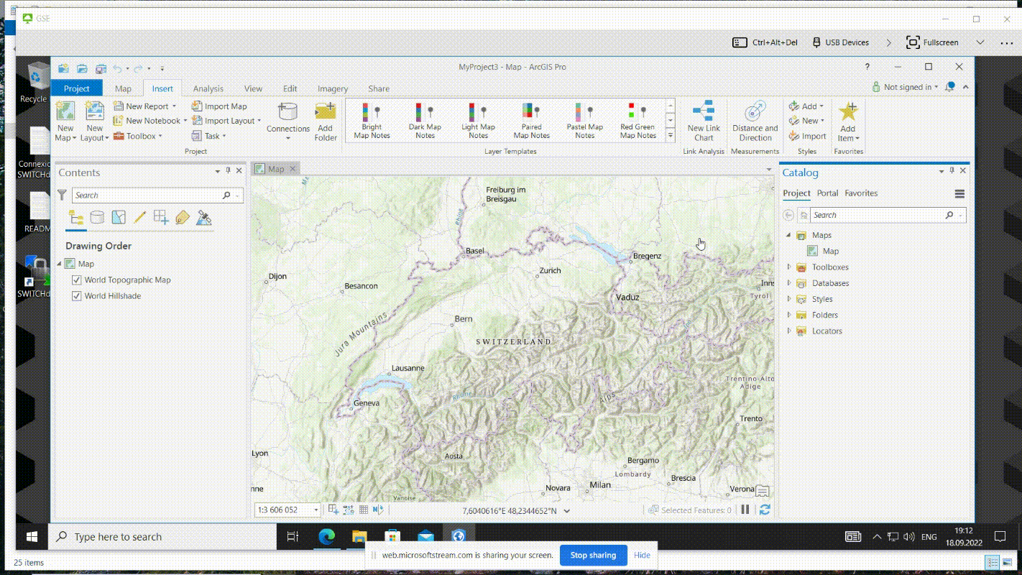Refresh the map view
The width and height of the screenshot is (1022, 575).
(765, 510)
